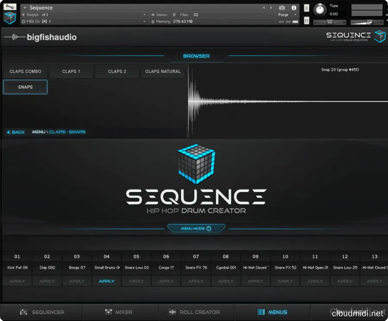Apply the Small Drums sample in slot 04

coord(106,281)
